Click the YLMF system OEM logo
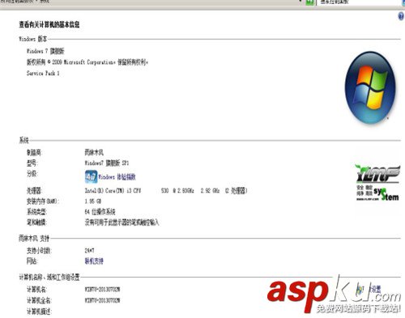Screen dimensions: 405x318 (377, 182)
